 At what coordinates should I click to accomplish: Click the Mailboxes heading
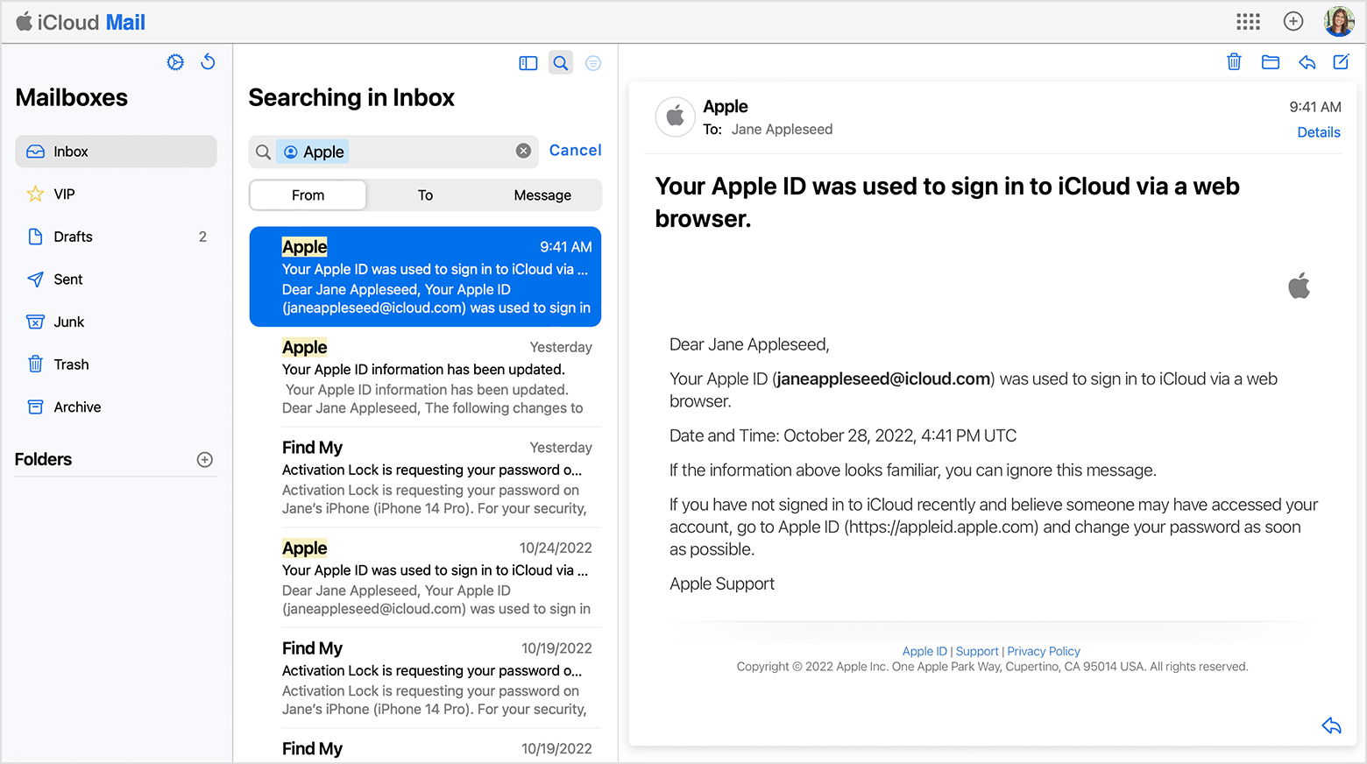tap(71, 97)
